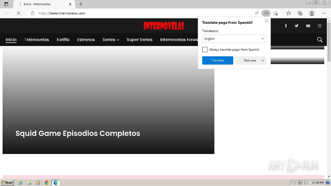Open the Telenovelas section
This screenshot has height=186, width=331.
[37, 40]
